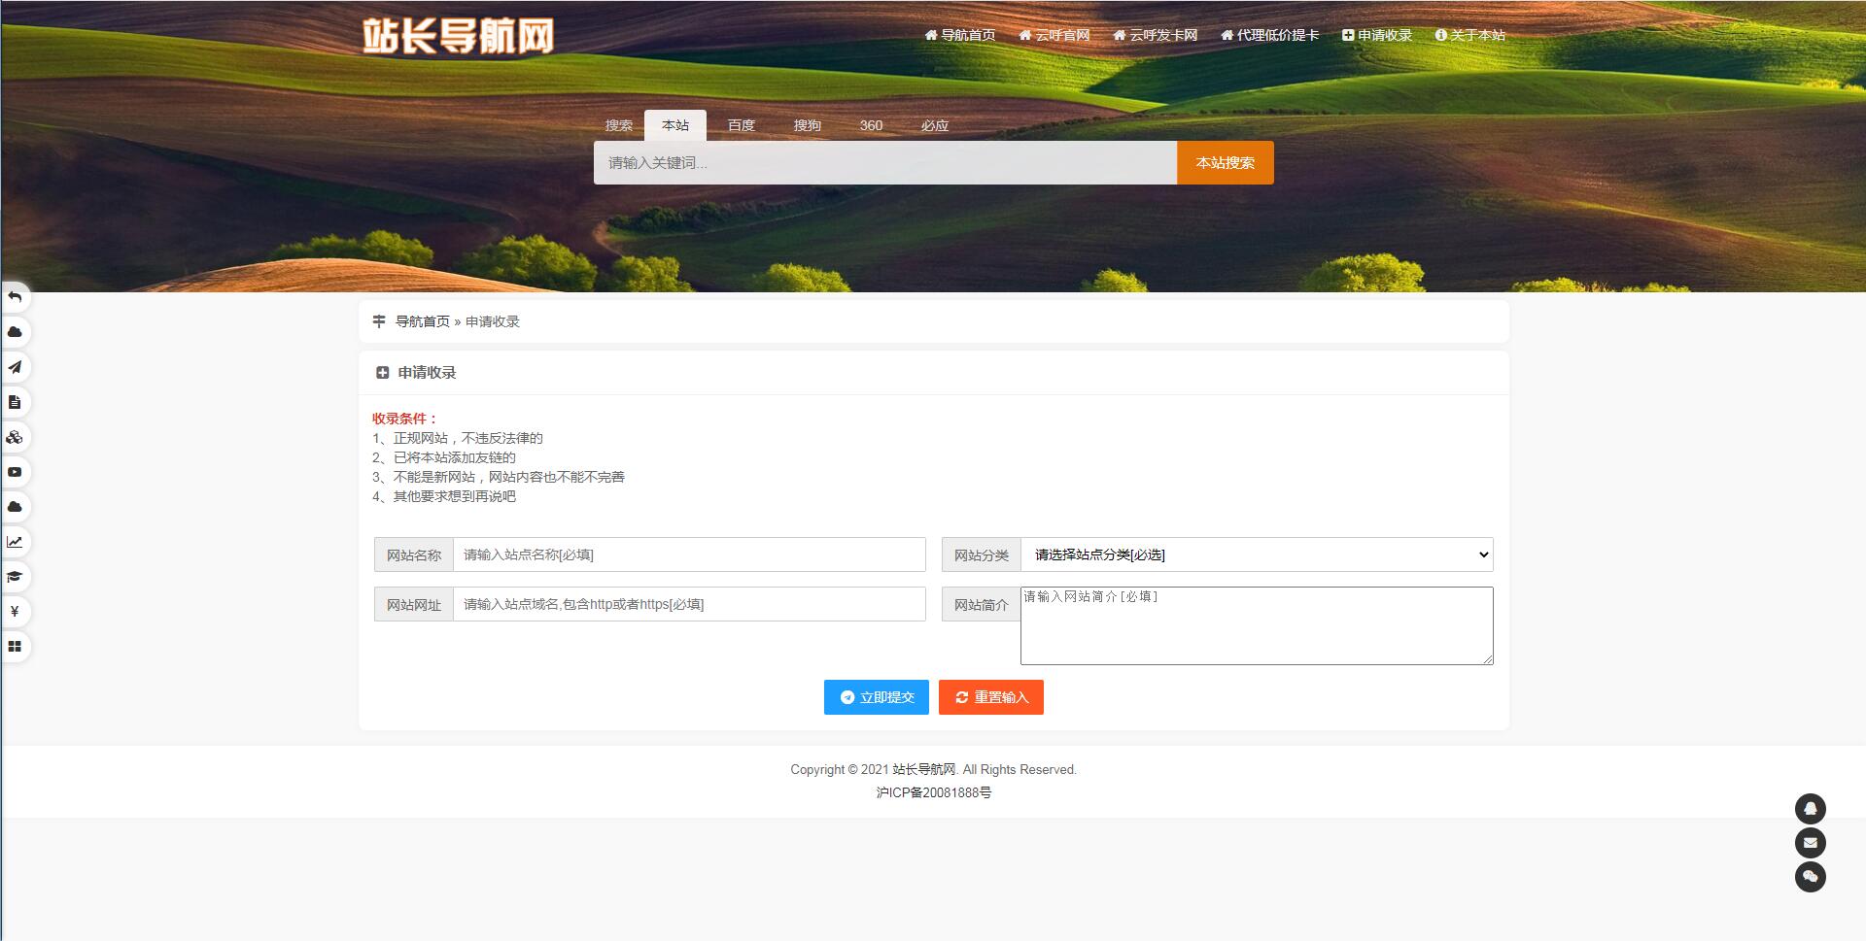Open the 网站分类 category dropdown

[1256, 555]
